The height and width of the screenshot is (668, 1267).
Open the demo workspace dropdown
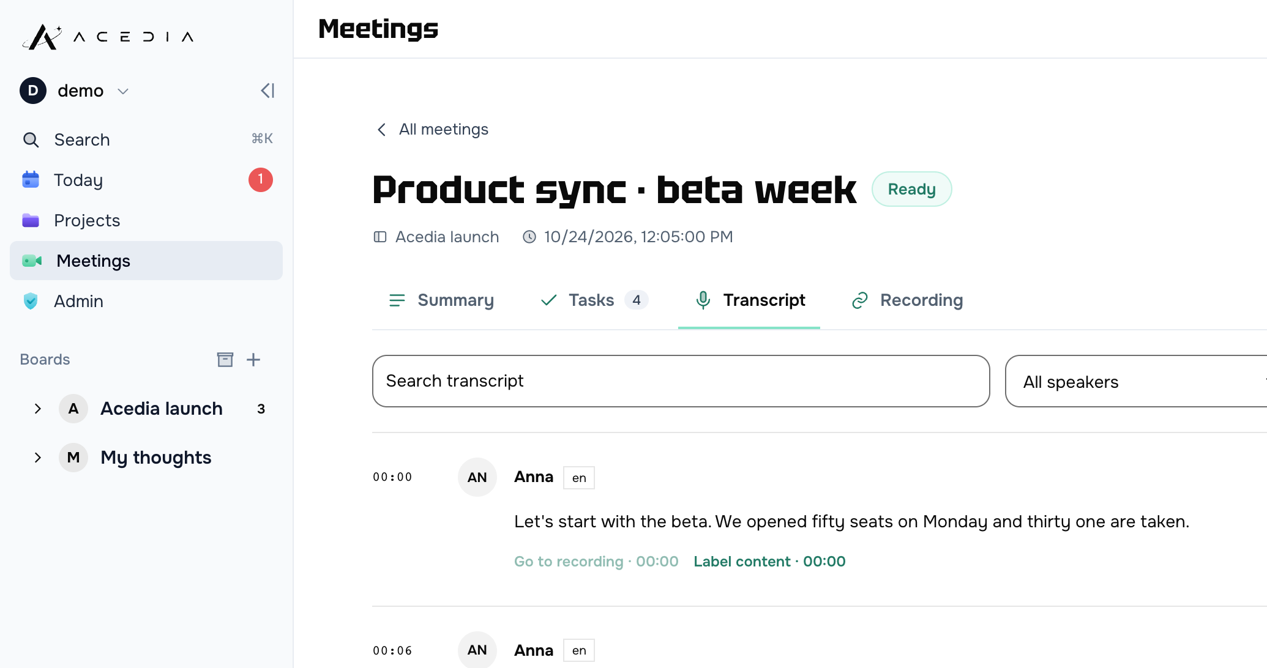[123, 91]
